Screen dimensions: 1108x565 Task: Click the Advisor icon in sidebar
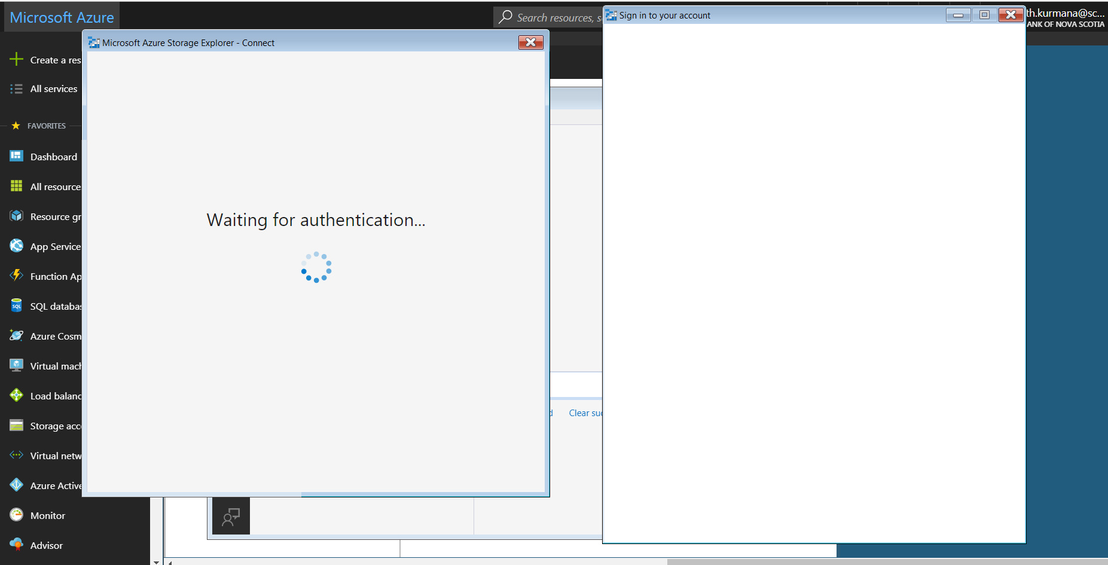click(x=16, y=545)
